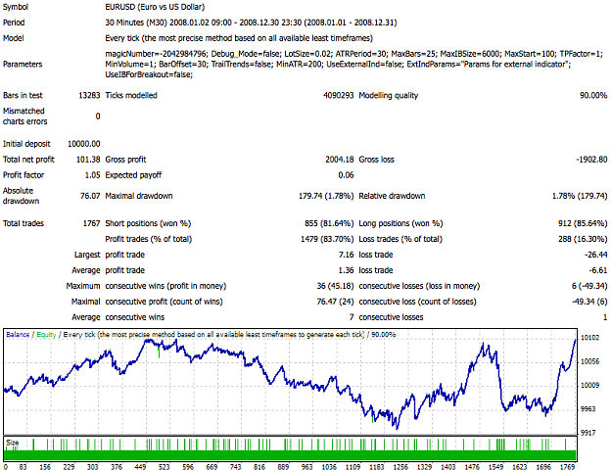Click the '9963' price axis label
612x471 pixels.
pos(588,409)
